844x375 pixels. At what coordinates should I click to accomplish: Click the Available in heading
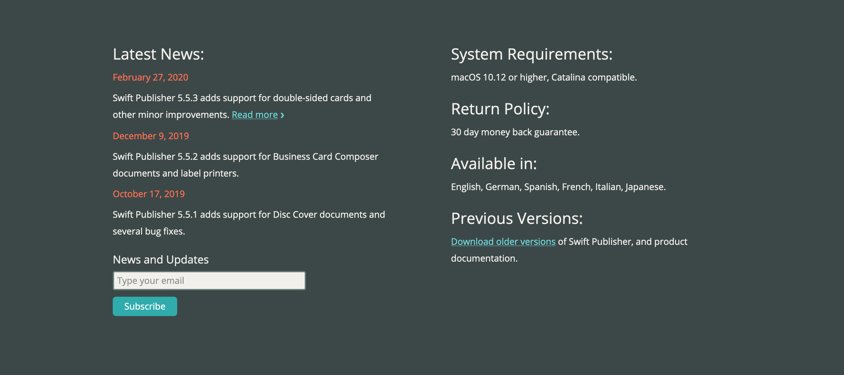[x=494, y=164]
